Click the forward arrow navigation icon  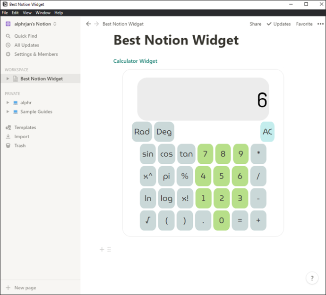click(96, 24)
